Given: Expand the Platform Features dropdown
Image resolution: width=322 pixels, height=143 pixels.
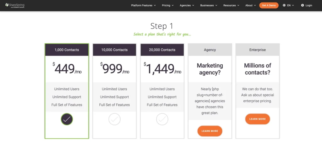Looking at the screenshot, I should 143,5.
